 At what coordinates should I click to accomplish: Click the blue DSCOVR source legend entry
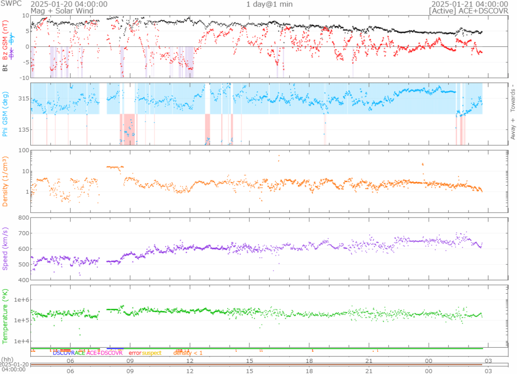(64, 353)
